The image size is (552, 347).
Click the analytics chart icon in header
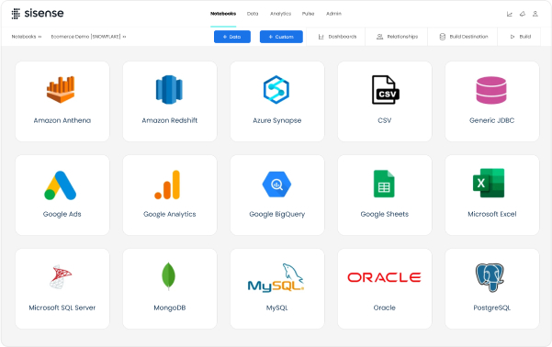(x=510, y=14)
